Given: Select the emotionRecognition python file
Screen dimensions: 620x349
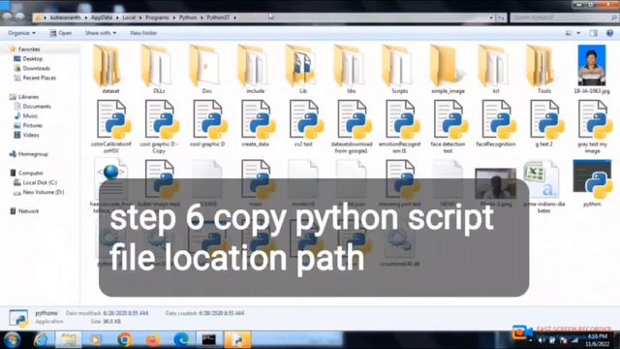Looking at the screenshot, I should pos(400,127).
